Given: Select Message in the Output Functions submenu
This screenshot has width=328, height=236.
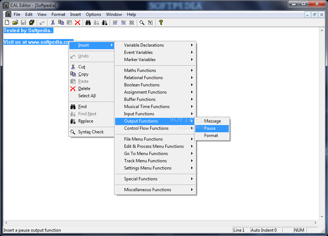Looking at the screenshot, I should click(212, 121).
